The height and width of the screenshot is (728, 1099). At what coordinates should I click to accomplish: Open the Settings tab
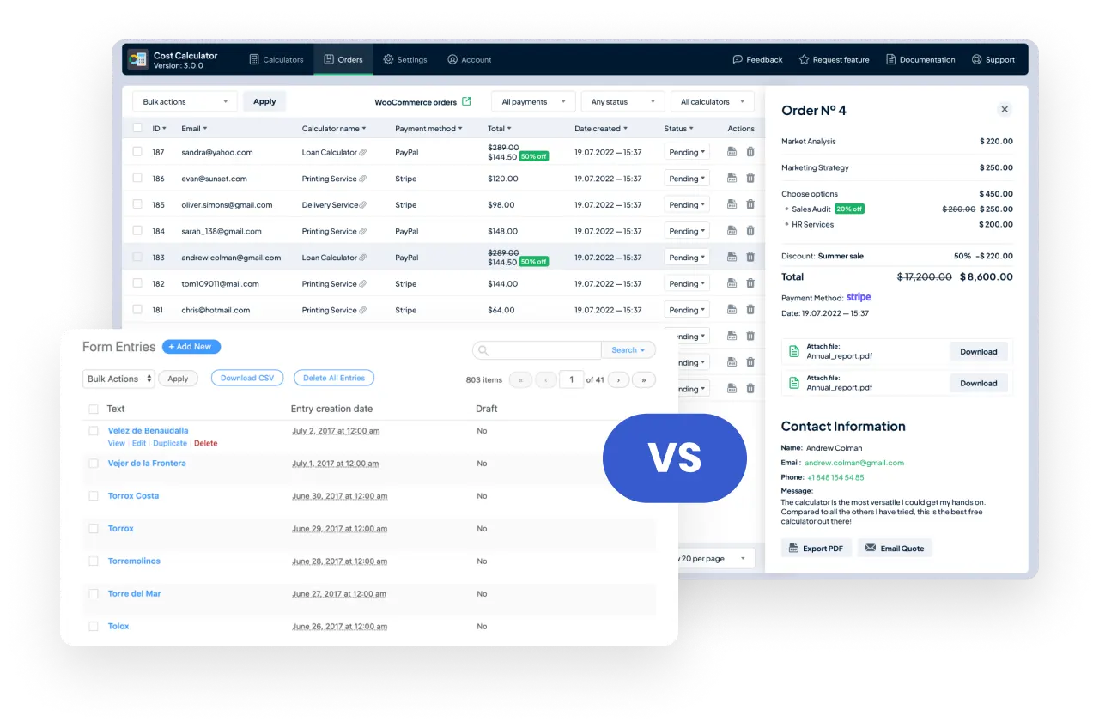pos(404,59)
